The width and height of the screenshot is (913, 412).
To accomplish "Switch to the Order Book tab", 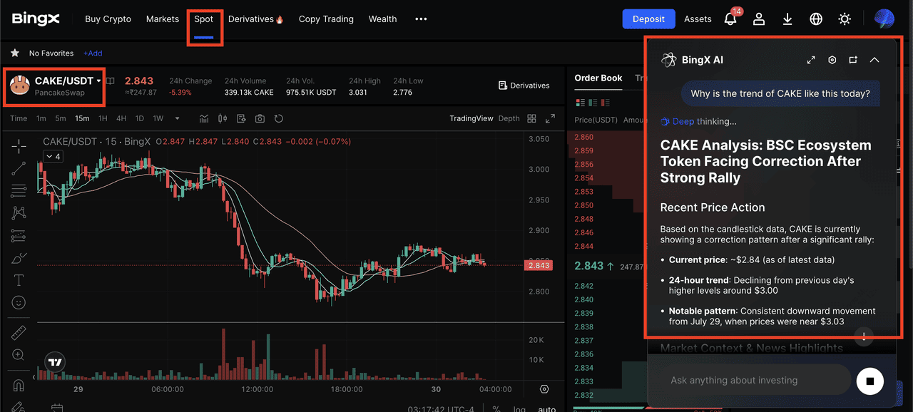I will [598, 78].
